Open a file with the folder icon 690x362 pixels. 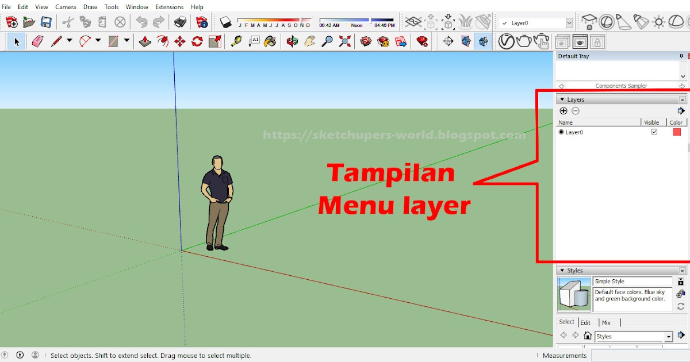(x=29, y=22)
